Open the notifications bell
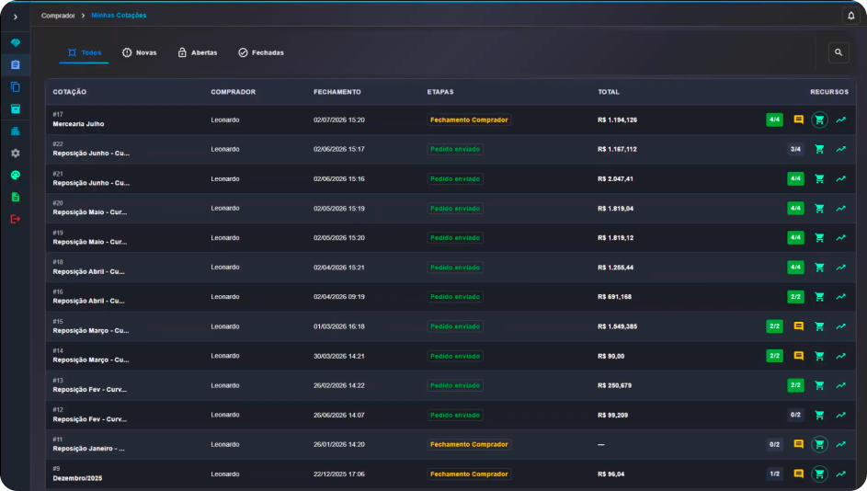The width and height of the screenshot is (867, 491). pos(851,16)
